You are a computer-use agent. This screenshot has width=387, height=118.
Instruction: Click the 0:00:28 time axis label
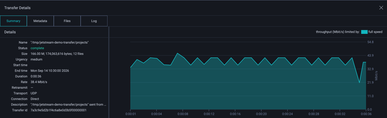(314, 114)
